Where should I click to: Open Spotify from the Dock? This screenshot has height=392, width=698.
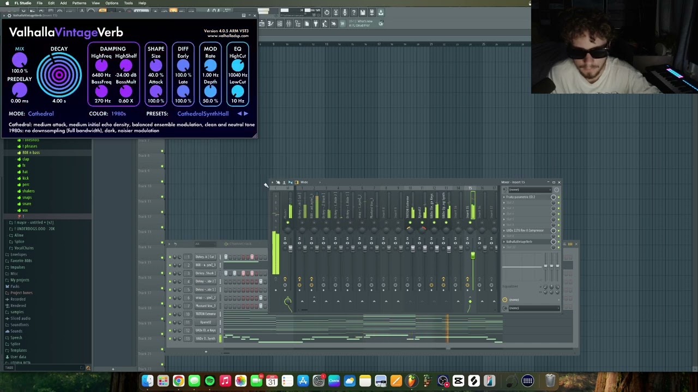[x=209, y=381]
